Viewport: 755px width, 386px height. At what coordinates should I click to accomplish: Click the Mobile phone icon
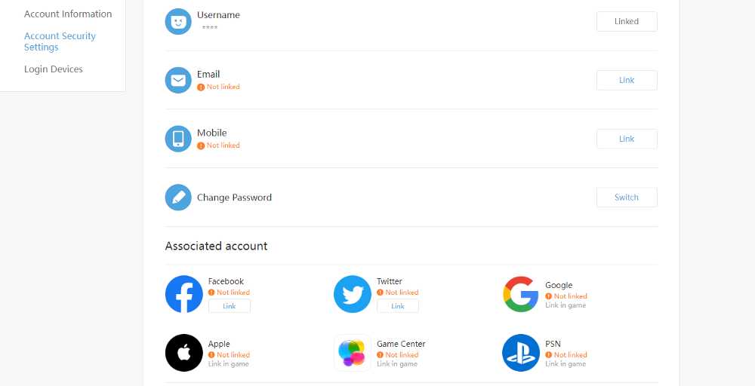[178, 139]
